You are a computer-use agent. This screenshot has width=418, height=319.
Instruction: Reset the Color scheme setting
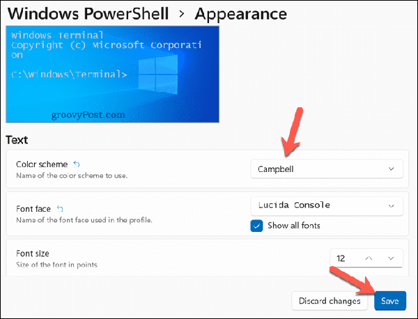pyautogui.click(x=77, y=164)
